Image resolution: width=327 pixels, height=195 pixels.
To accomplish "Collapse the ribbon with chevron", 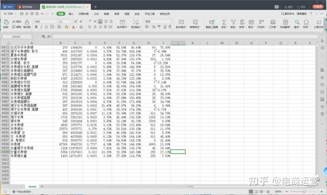I will tap(322, 14).
